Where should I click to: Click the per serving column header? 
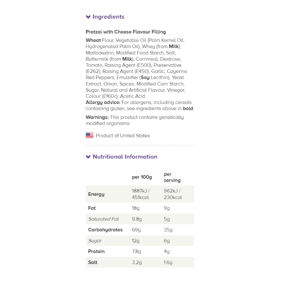pos(172,177)
